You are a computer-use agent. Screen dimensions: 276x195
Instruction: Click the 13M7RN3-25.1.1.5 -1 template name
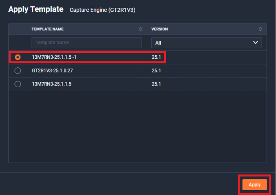(x=54, y=57)
